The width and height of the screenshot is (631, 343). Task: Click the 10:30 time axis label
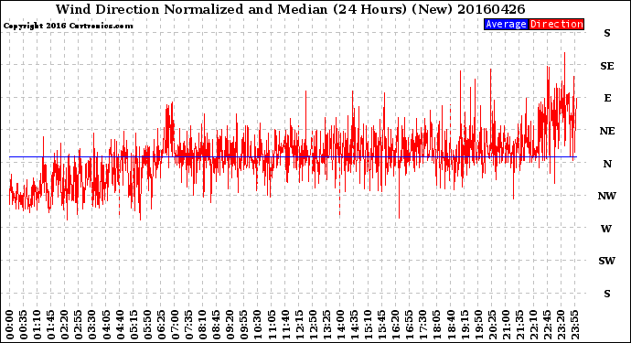click(258, 325)
